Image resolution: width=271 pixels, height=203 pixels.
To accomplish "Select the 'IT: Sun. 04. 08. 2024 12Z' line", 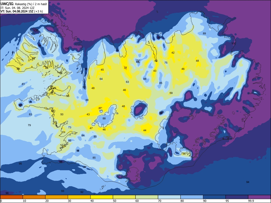I will [17, 8].
